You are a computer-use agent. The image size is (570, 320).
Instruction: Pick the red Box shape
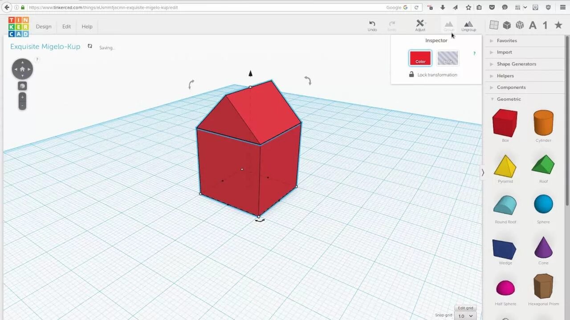505,123
